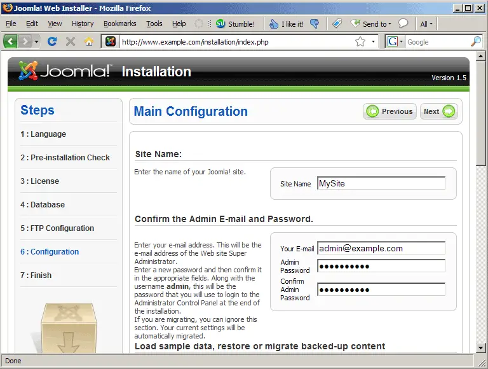Click the thumbs down dislike icon
Image resolution: width=488 pixels, height=369 pixels.
[315, 24]
